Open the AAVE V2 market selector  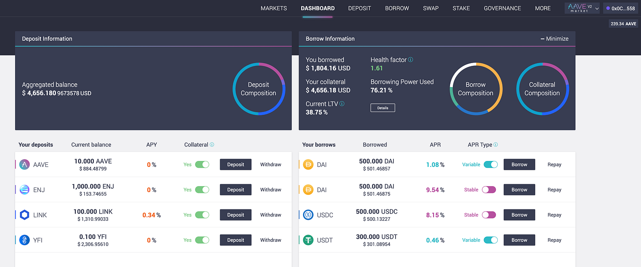582,8
